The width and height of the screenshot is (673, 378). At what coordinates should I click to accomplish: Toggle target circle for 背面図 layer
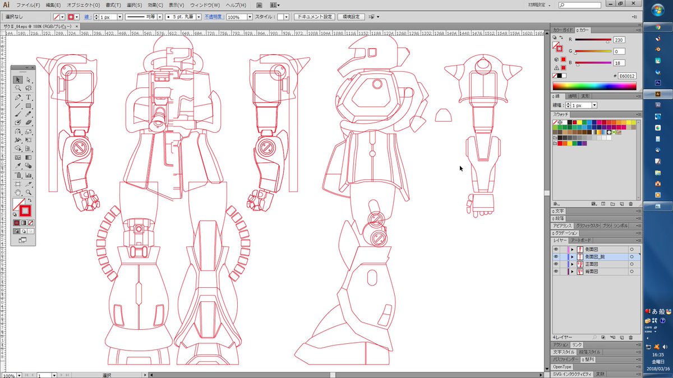pyautogui.click(x=631, y=271)
